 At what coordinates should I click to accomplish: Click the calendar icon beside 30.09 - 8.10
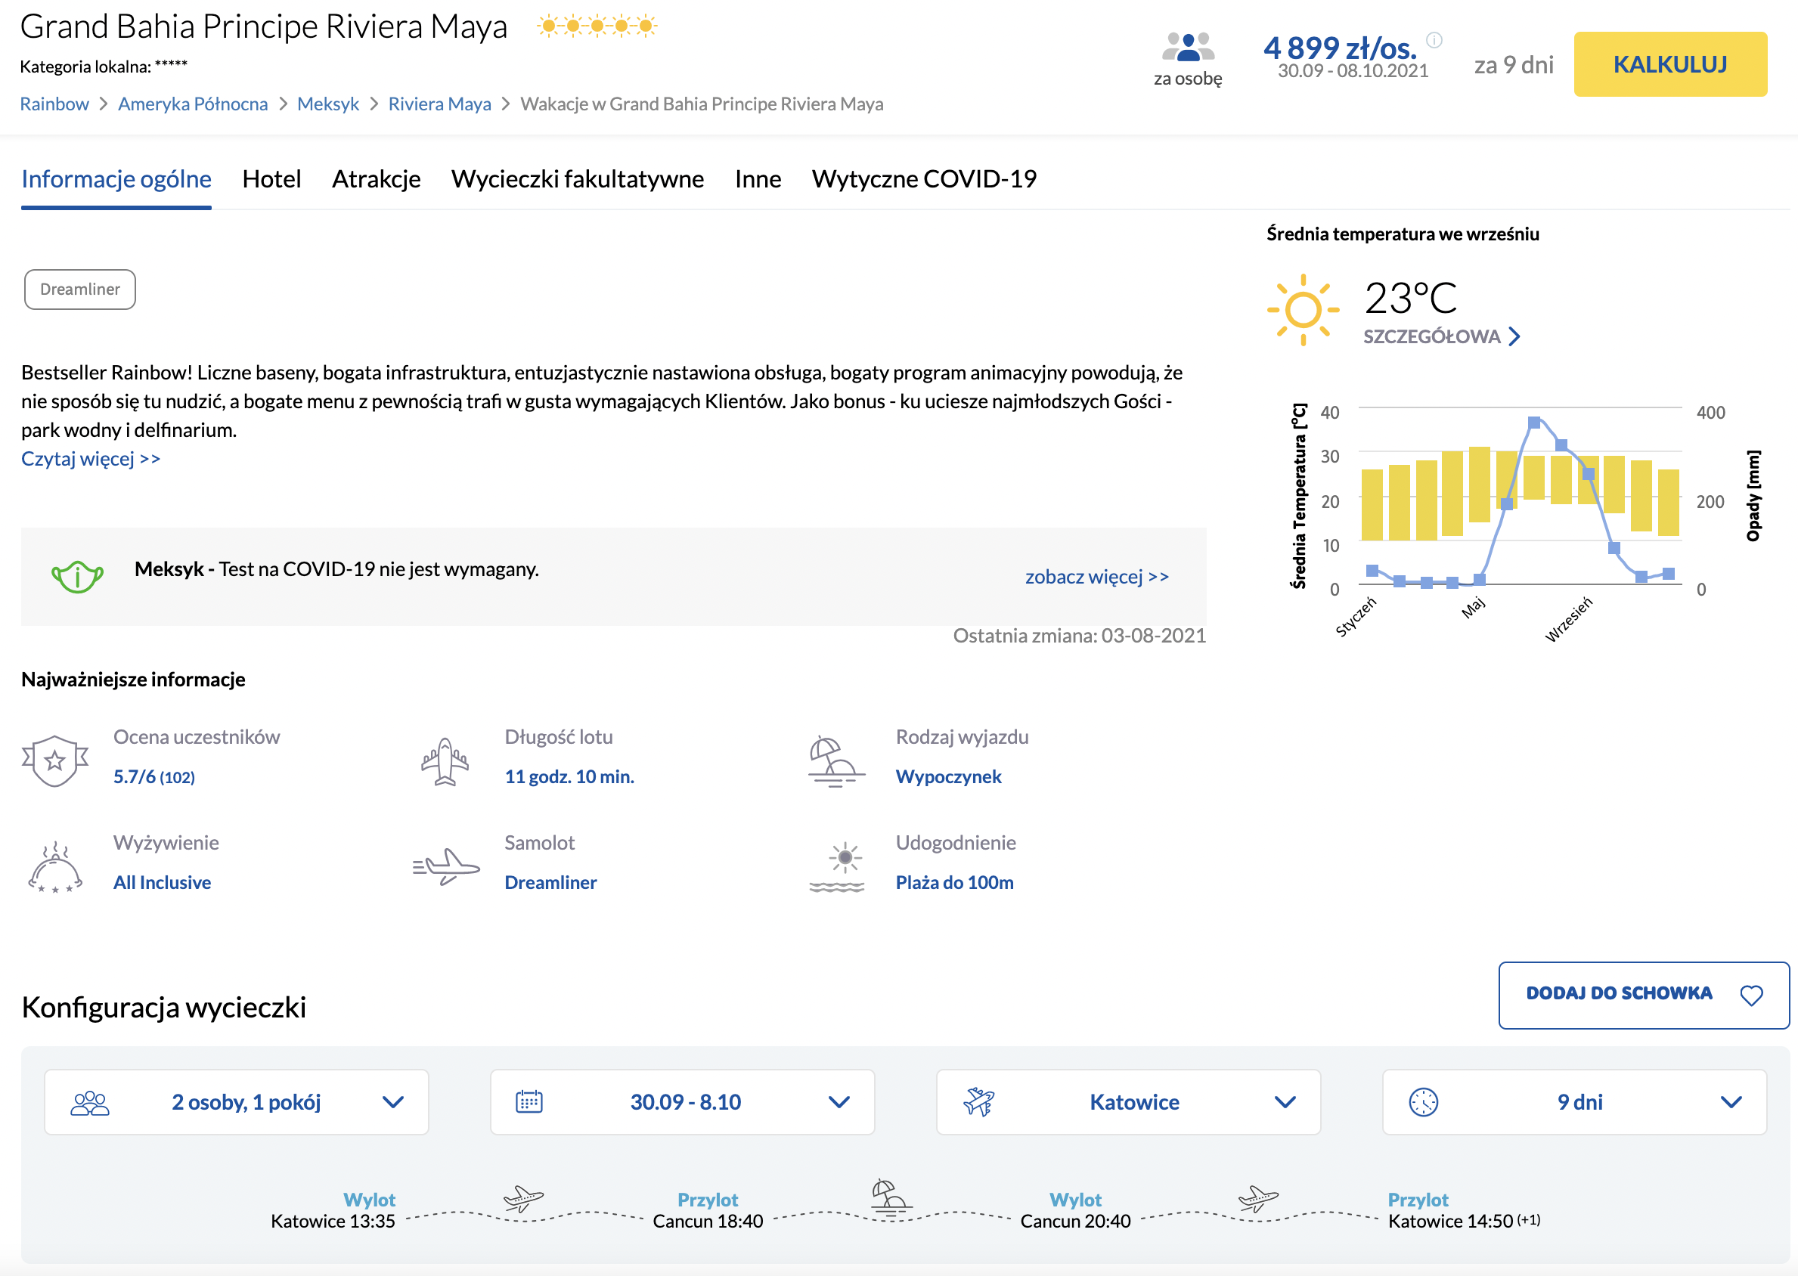[x=529, y=1101]
